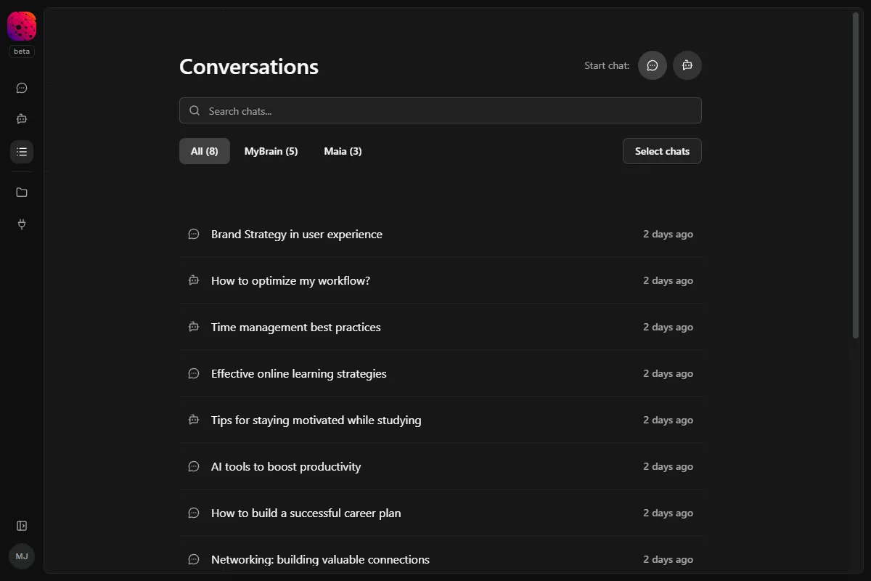Viewport: 871px width, 581px height.
Task: Click the vertical scrollbar on the right
Action: point(856,174)
